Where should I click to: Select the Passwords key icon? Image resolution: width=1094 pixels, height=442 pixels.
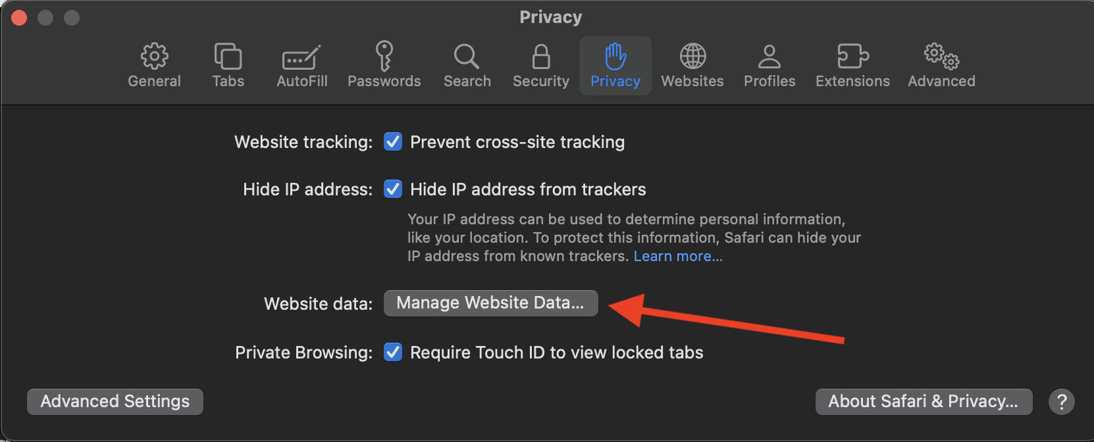pyautogui.click(x=384, y=57)
